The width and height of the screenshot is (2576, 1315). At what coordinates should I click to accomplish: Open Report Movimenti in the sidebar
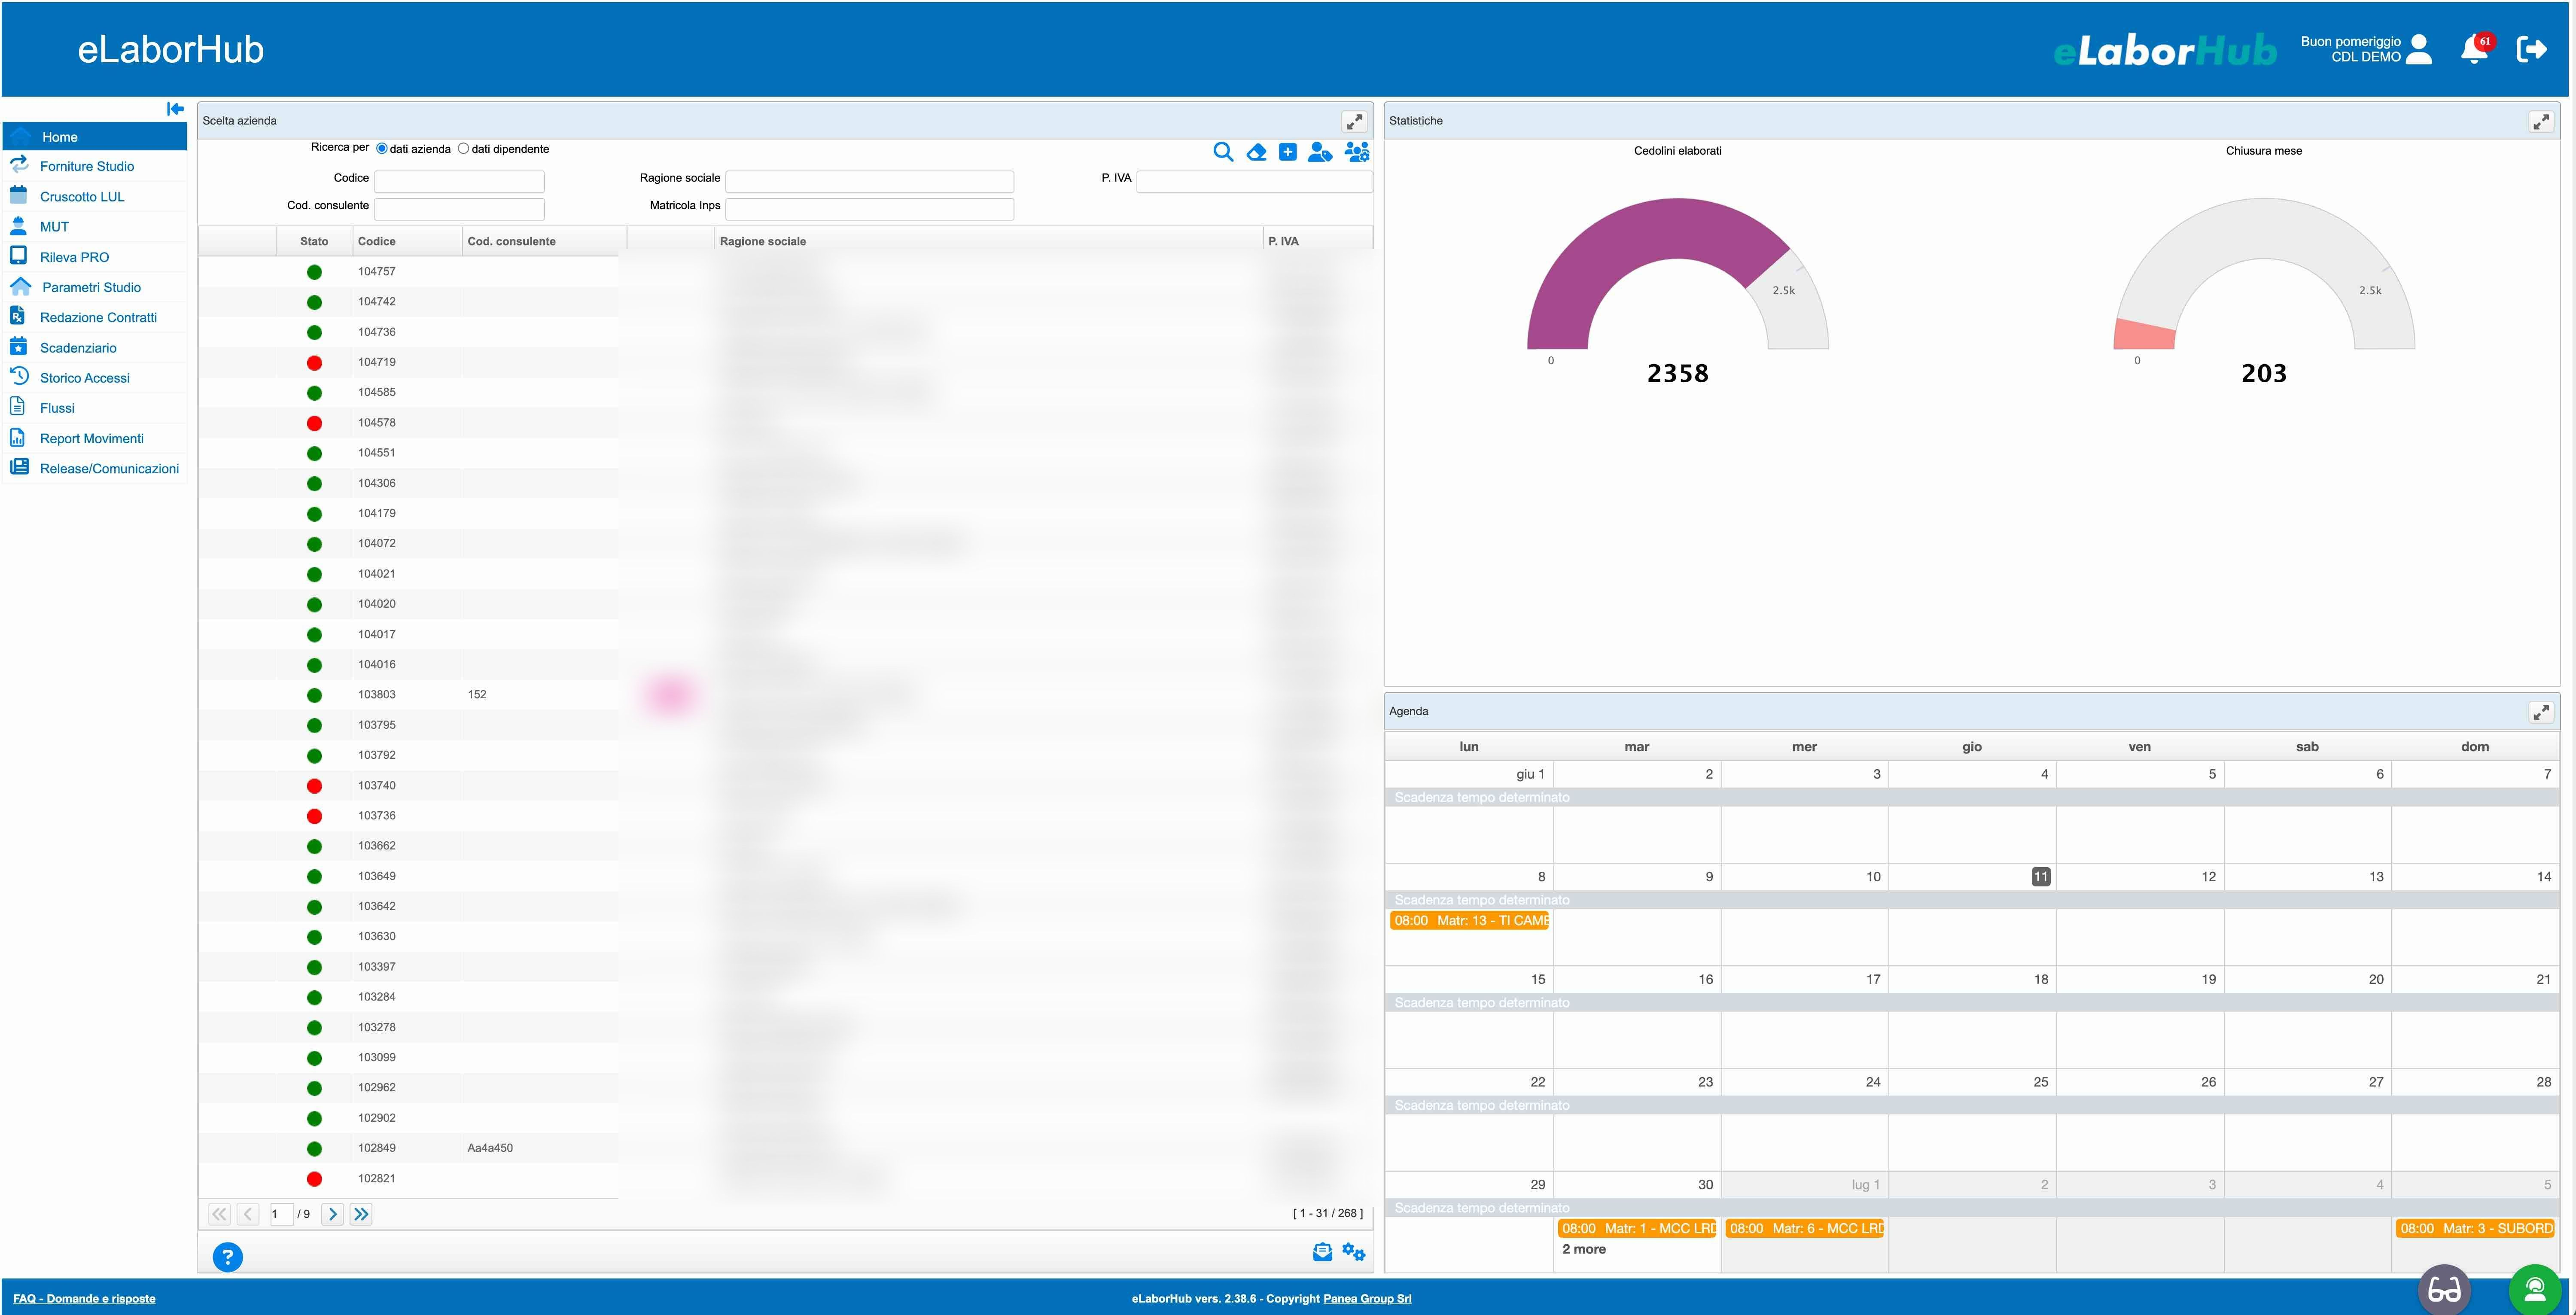95,438
